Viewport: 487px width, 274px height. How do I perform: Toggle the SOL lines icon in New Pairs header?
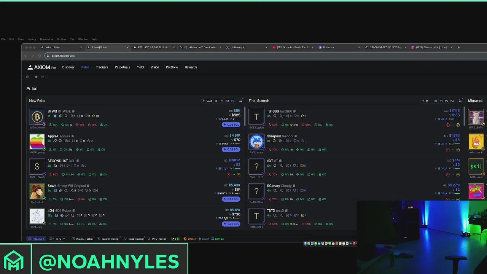tap(216, 101)
